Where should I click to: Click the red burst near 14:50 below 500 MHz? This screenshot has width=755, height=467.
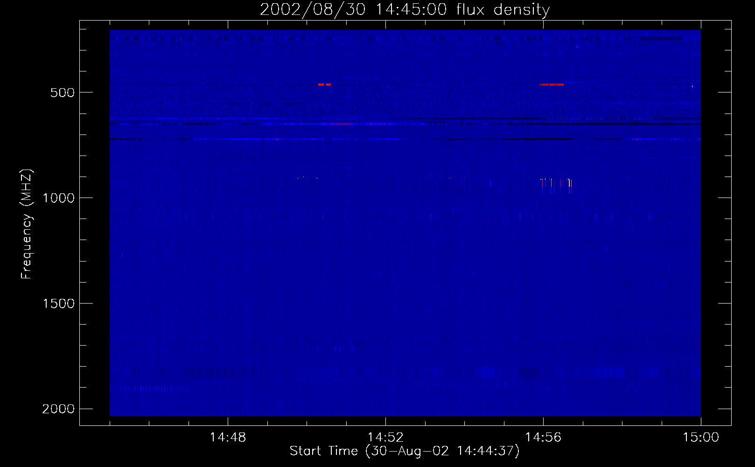tap(324, 85)
